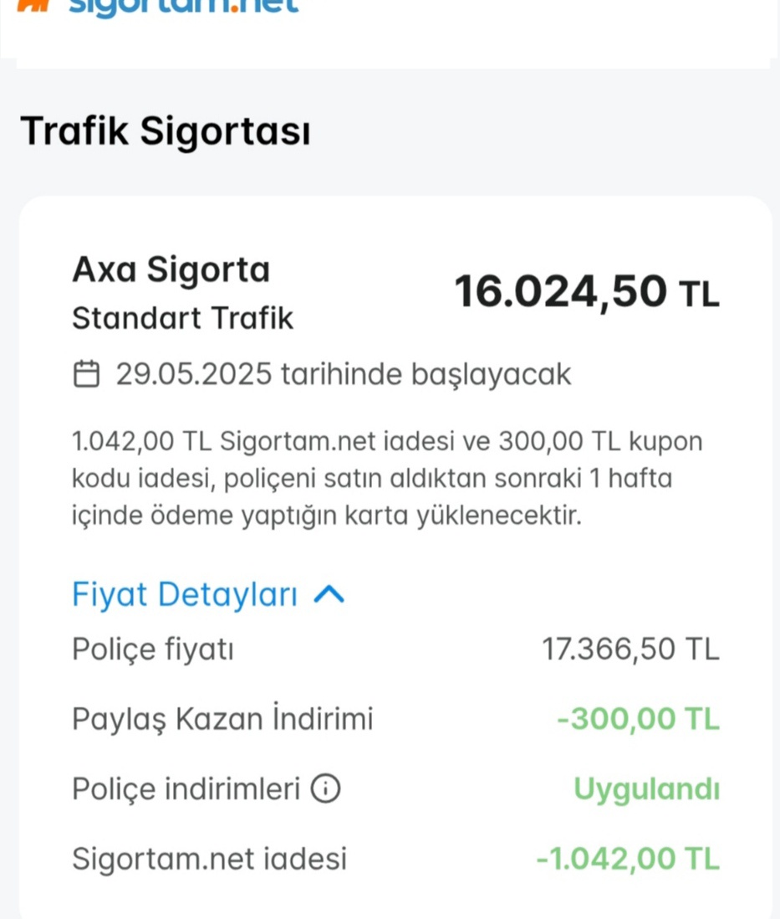Click the Standart Trafik subtitle

point(183,319)
